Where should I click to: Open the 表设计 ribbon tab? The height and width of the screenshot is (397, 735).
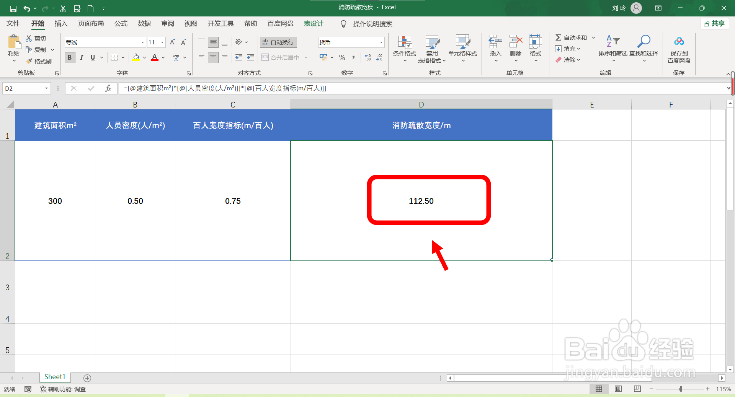click(x=313, y=23)
